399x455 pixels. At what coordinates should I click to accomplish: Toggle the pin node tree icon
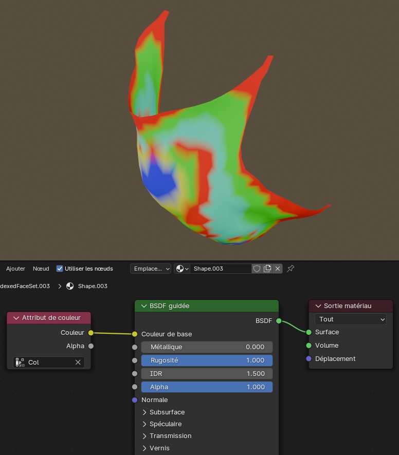(291, 269)
